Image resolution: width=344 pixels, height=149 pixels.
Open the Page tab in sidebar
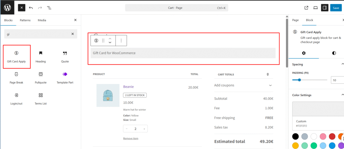[x=295, y=20]
